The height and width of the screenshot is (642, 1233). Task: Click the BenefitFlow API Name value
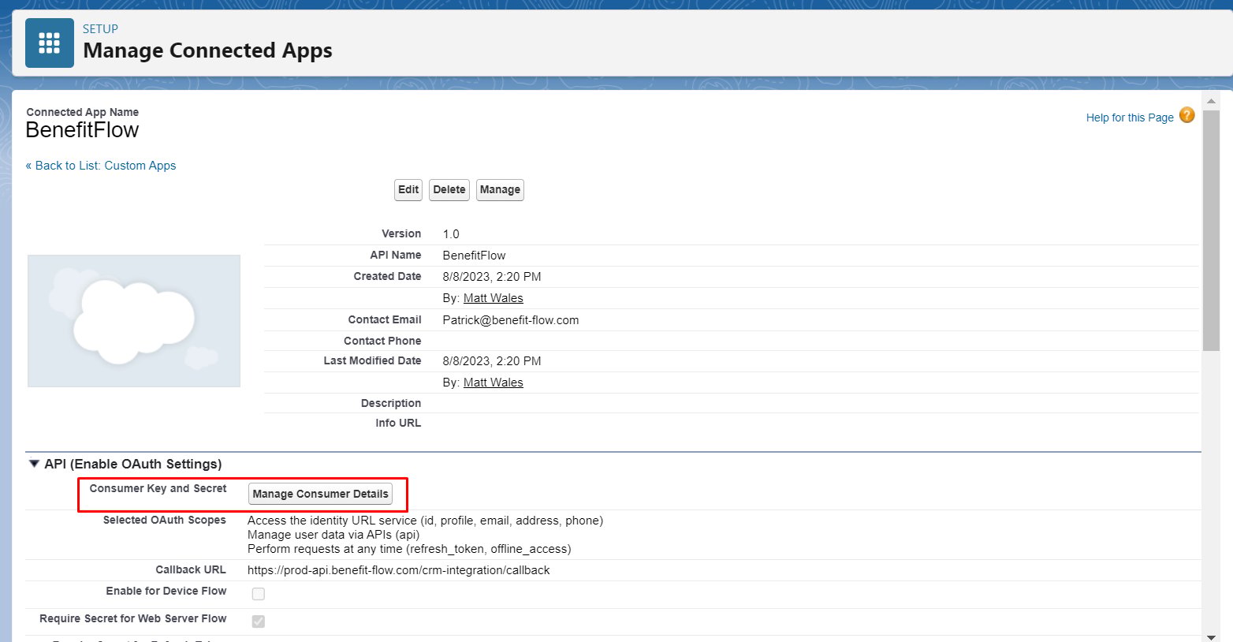pos(474,256)
